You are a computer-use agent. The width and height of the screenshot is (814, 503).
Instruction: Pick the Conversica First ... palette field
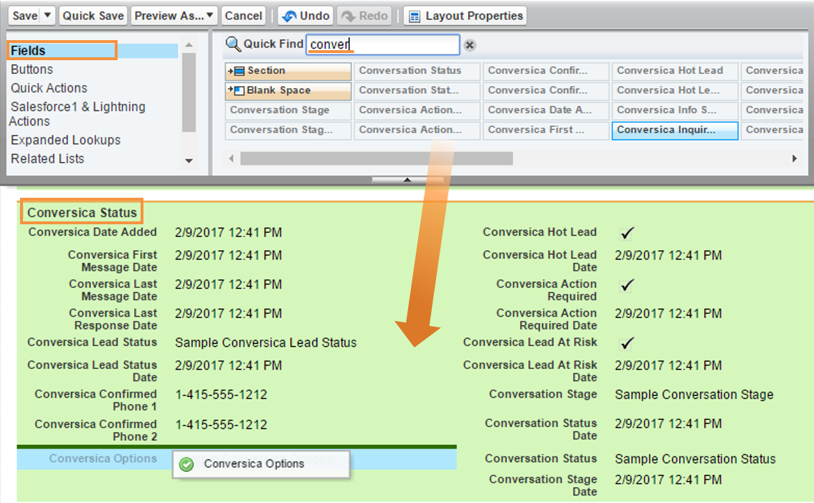(x=546, y=130)
